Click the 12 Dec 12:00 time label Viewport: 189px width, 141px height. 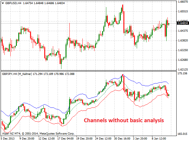[46, 138]
